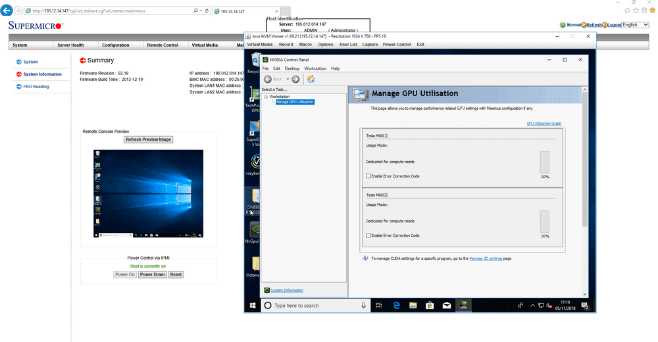Click the browser forward arrow button

[18, 11]
